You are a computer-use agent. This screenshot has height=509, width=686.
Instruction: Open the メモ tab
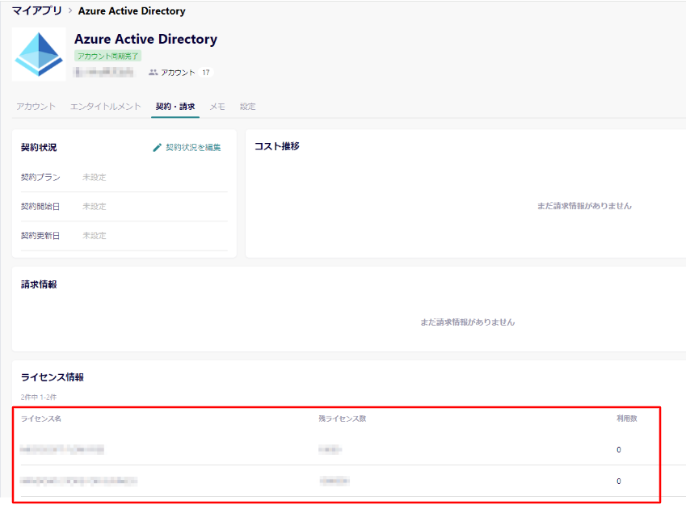click(217, 107)
